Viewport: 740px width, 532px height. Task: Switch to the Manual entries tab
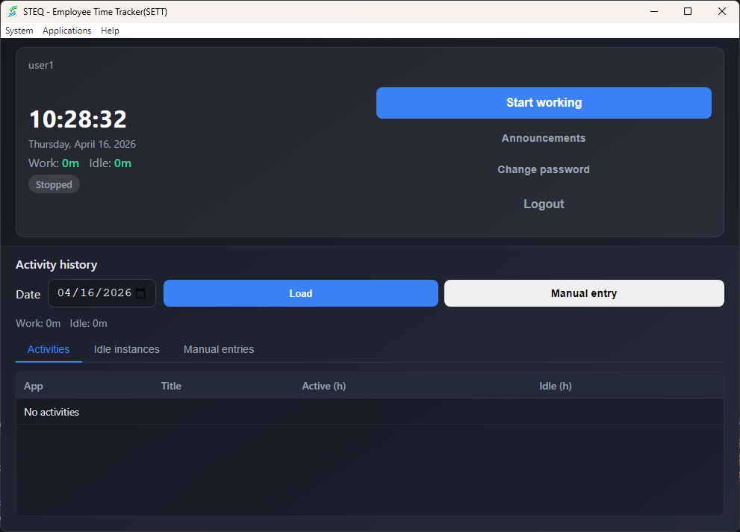pyautogui.click(x=219, y=349)
